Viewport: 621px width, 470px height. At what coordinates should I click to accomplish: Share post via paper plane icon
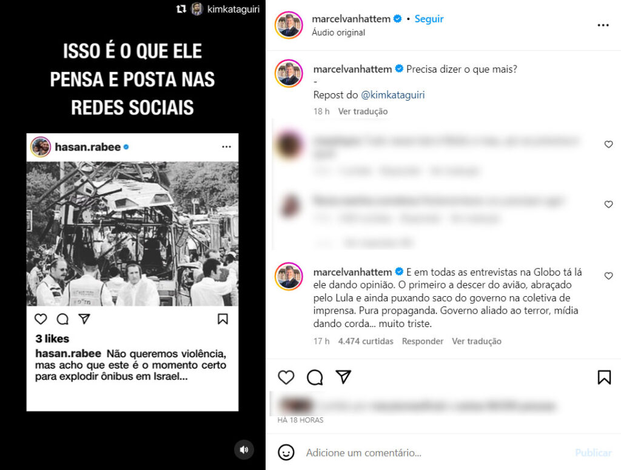pyautogui.click(x=343, y=377)
